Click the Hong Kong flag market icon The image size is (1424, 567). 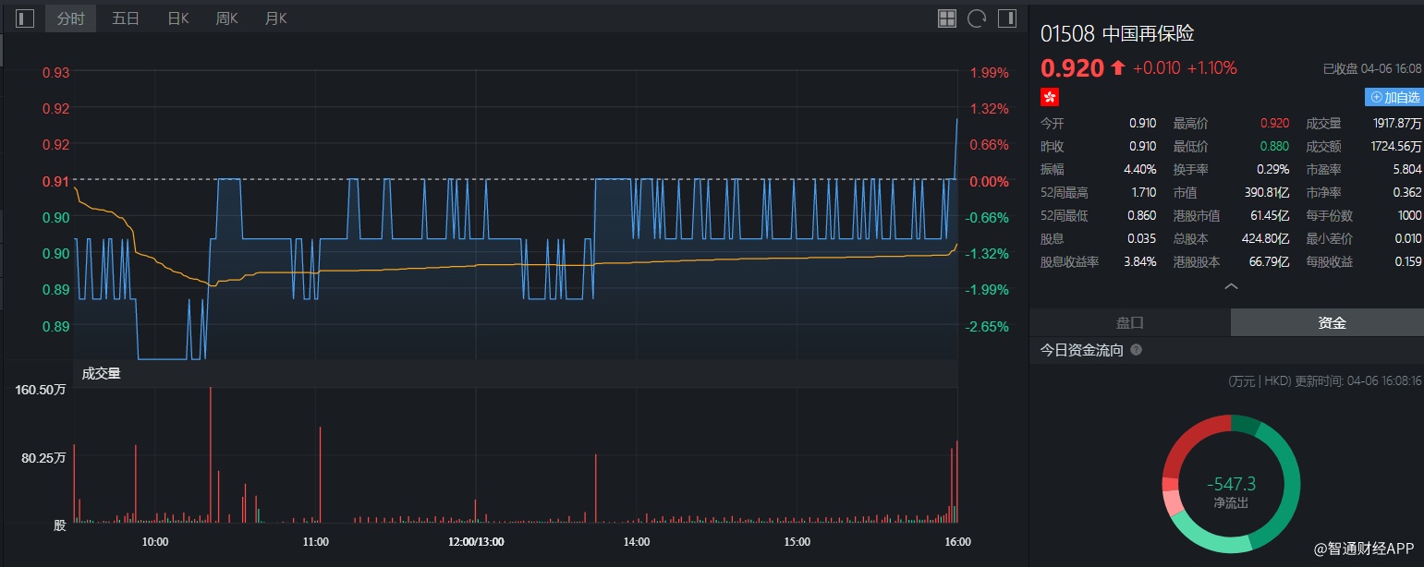click(1050, 97)
